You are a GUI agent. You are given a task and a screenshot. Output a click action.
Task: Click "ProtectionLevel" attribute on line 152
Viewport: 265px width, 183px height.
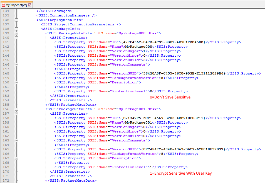[x=129, y=91]
